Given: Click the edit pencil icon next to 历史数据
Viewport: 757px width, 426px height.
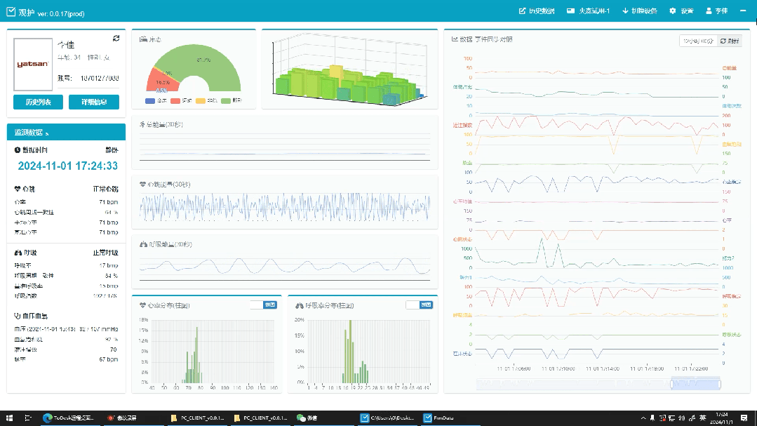Looking at the screenshot, I should coord(522,11).
